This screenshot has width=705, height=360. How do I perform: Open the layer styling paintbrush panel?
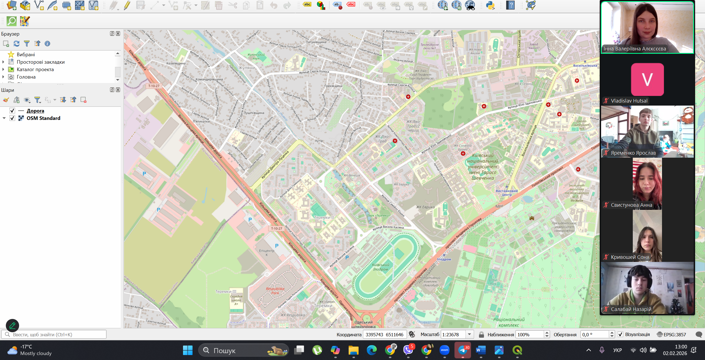(x=6, y=100)
